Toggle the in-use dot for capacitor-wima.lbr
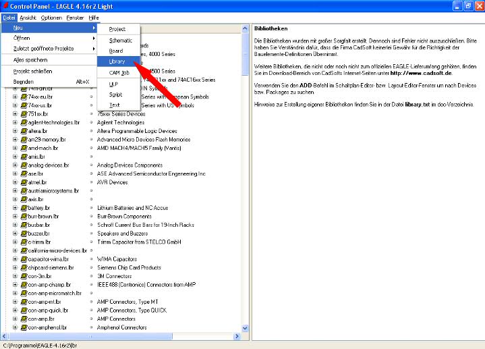 click(x=91, y=259)
